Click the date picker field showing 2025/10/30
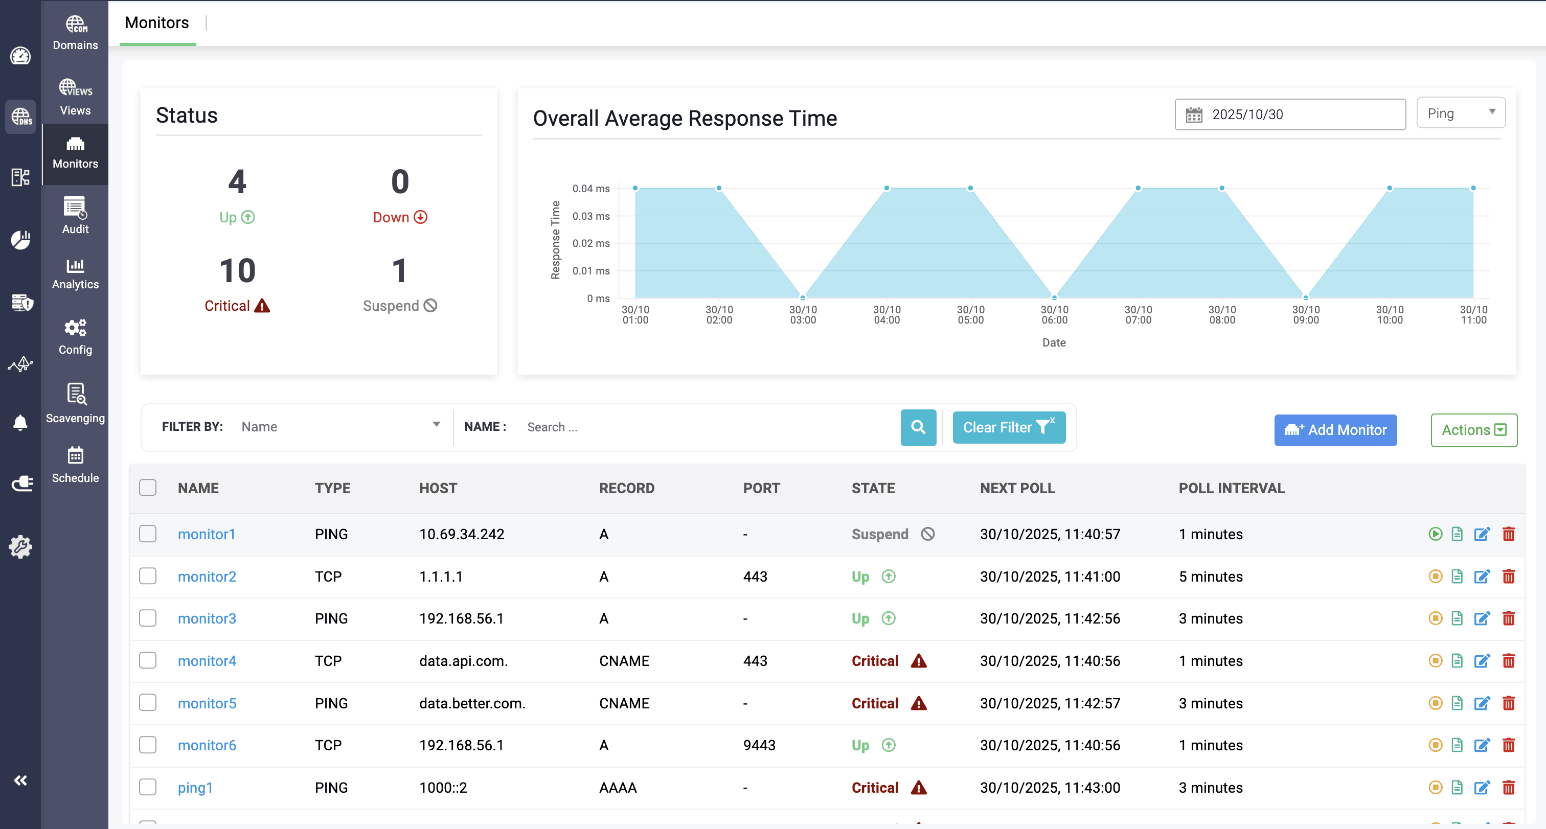1546x829 pixels. coord(1290,114)
